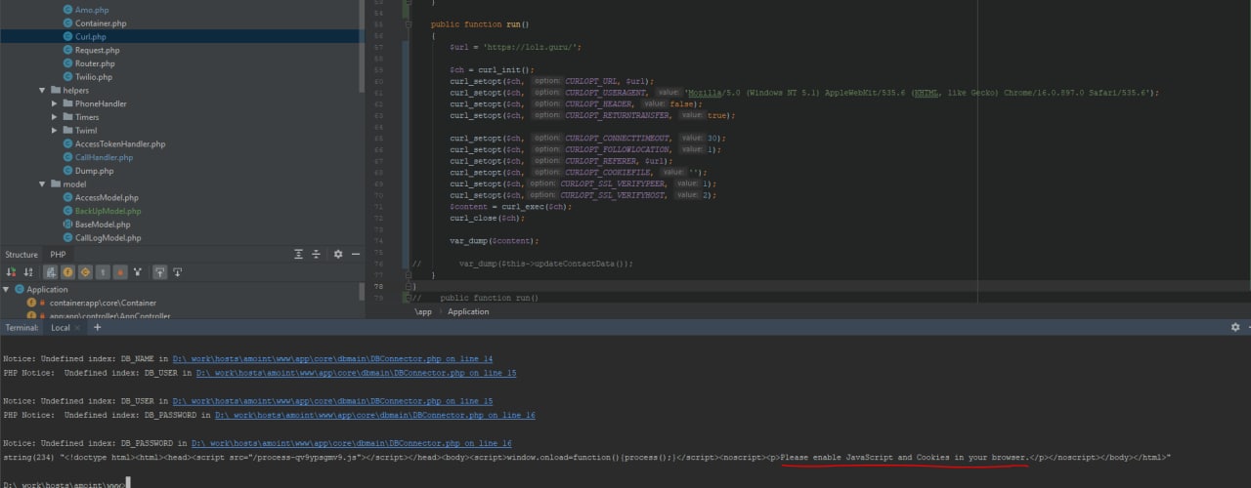
Task: Click the $url assignment line in editor
Action: 515,47
